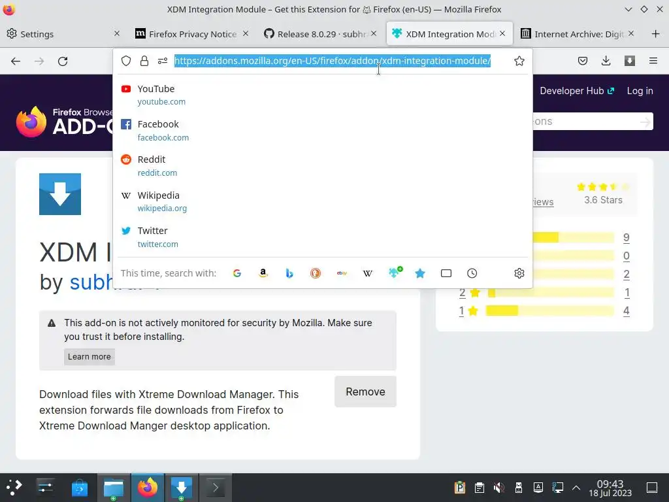Open the add-on author name link
Image resolution: width=669 pixels, height=502 pixels.
[91, 282]
